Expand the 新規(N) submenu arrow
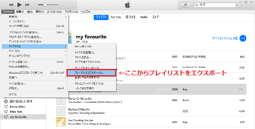 [66, 16]
